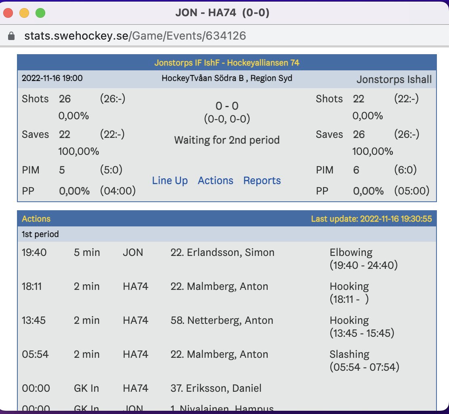Image resolution: width=449 pixels, height=414 pixels.
Task: Click the Actions section header title
Action: click(x=36, y=219)
